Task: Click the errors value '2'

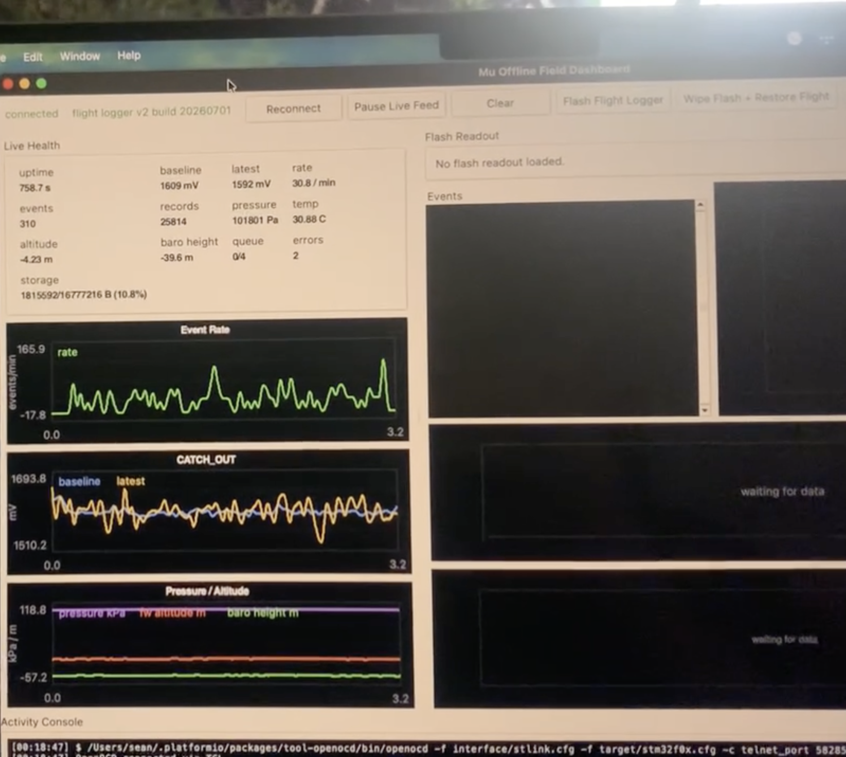Action: click(x=296, y=255)
